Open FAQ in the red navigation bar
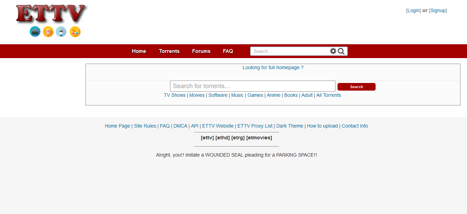The width and height of the screenshot is (467, 214). click(228, 51)
